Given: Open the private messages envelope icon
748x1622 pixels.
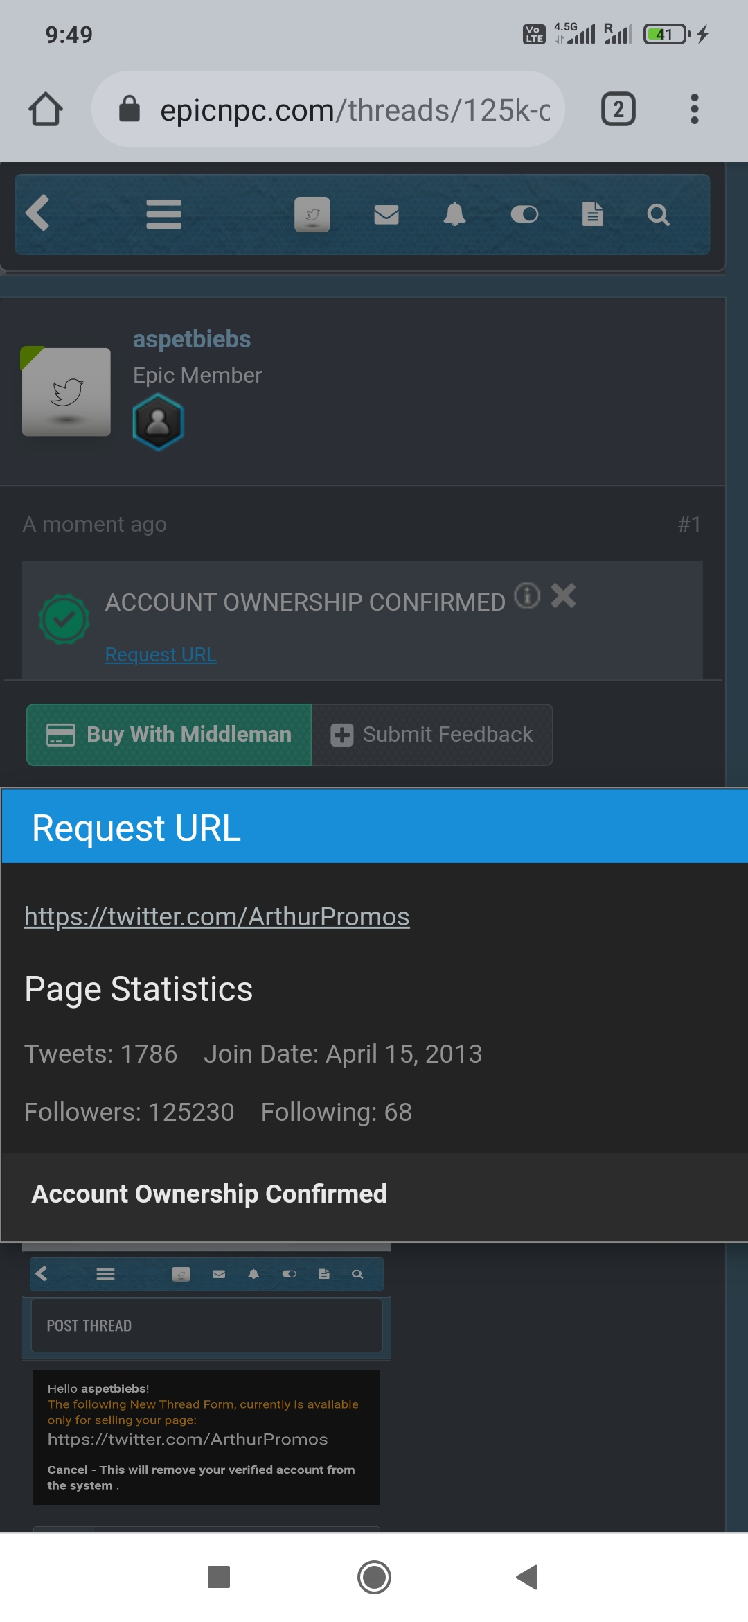Looking at the screenshot, I should point(386,215).
